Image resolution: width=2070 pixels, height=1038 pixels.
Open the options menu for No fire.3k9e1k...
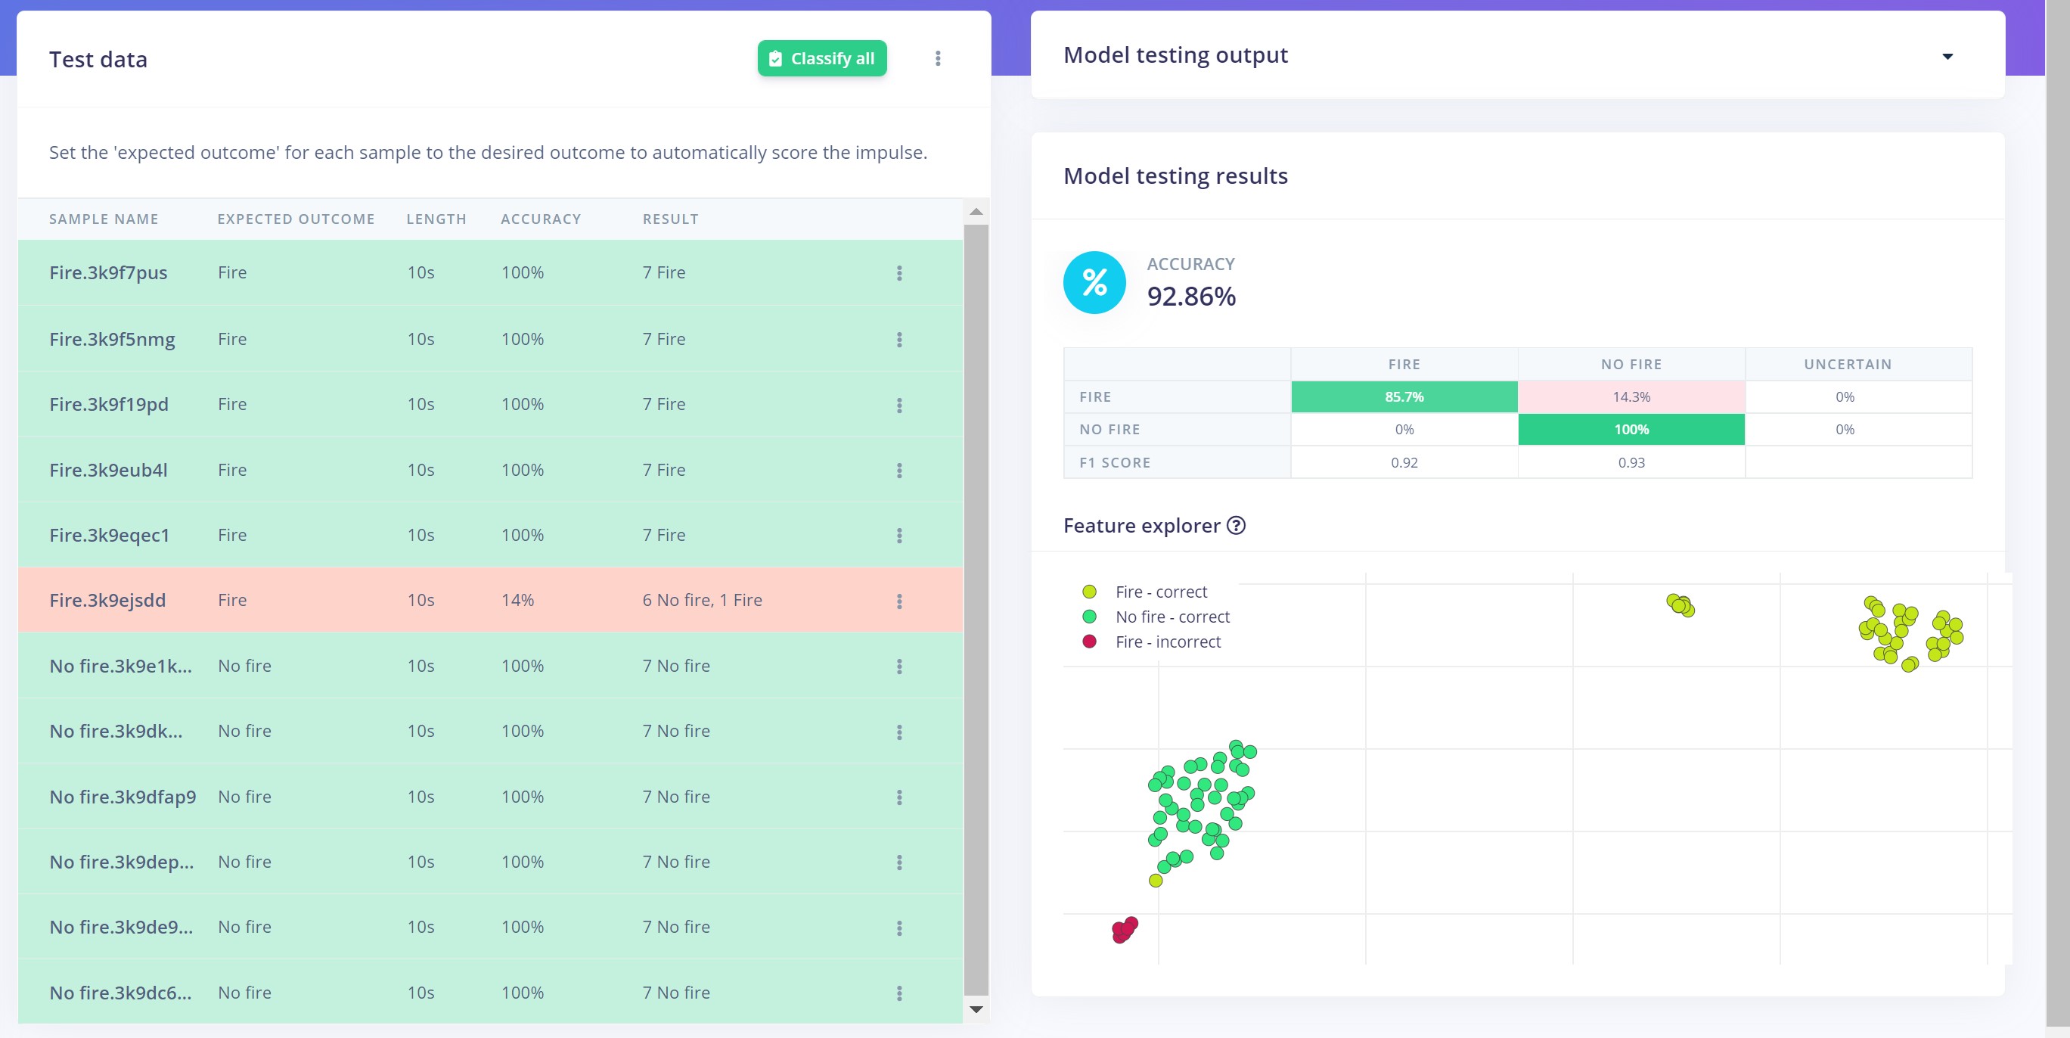899,667
